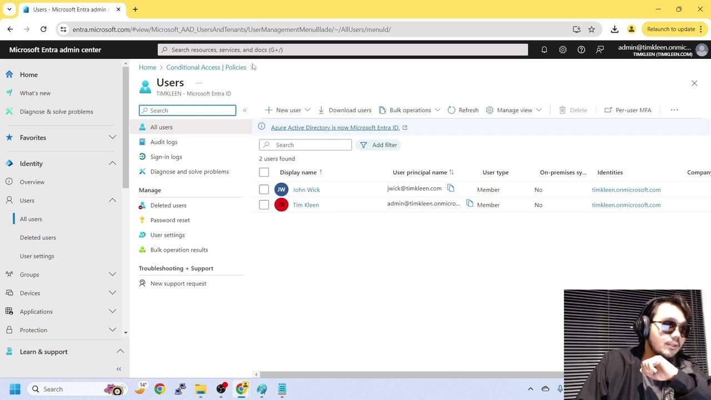Open the info icon beside Azure AD notice
The width and height of the screenshot is (711, 400).
pyautogui.click(x=262, y=127)
